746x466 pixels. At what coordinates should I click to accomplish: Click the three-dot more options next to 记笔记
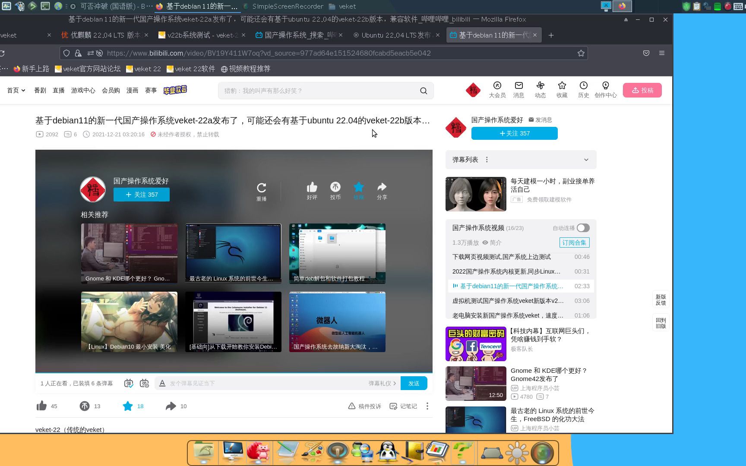pos(427,406)
